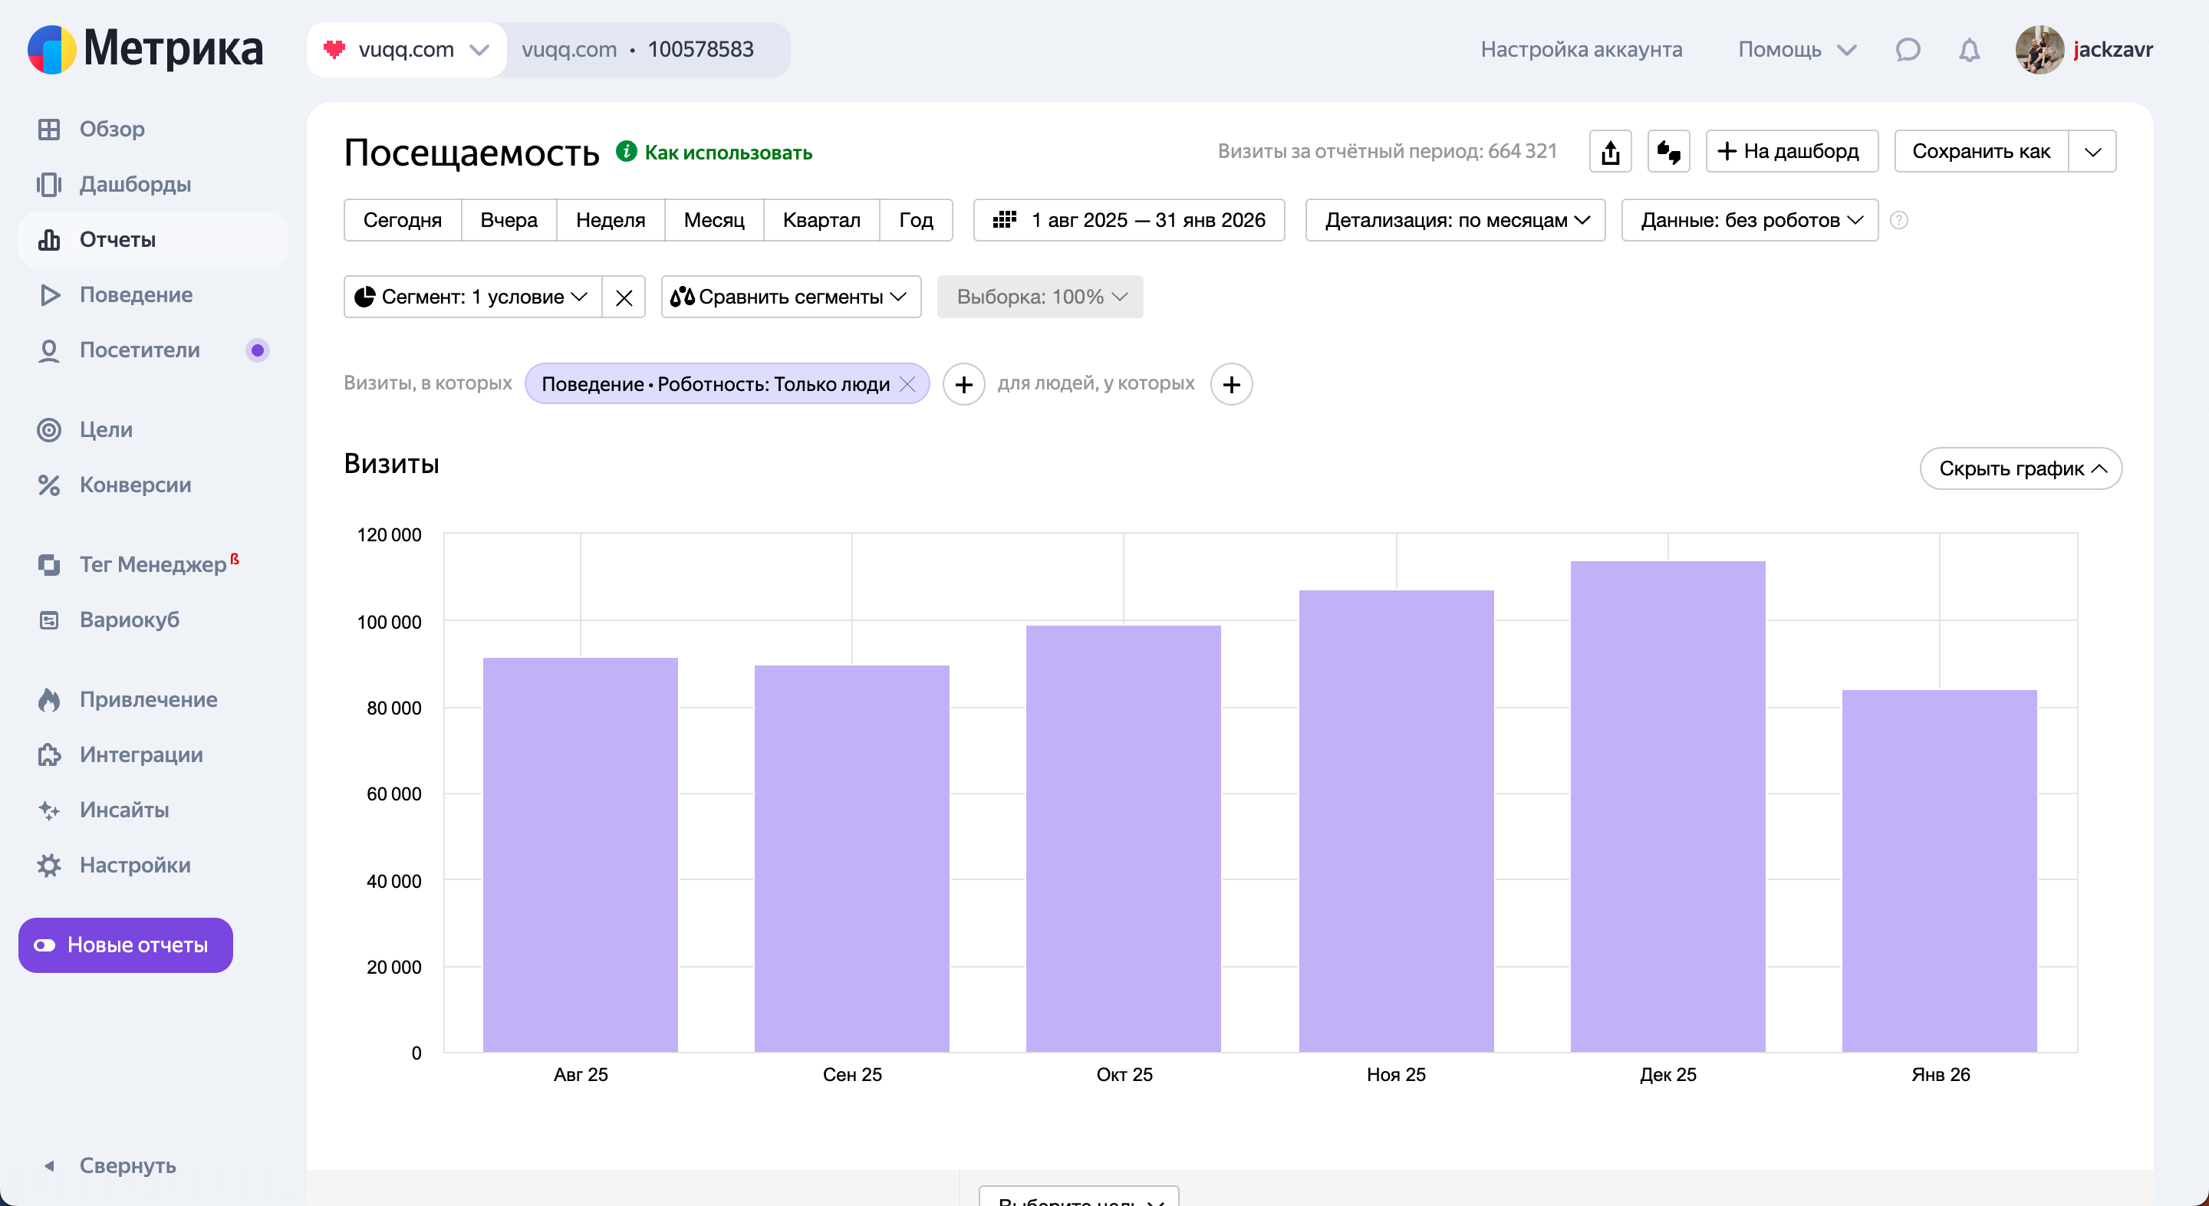
Task: Open Поведение in the sidebar menu
Action: click(x=136, y=295)
